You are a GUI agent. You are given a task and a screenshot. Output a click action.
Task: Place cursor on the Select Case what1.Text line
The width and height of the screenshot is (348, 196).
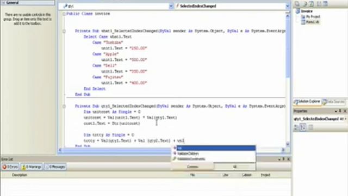pyautogui.click(x=108, y=37)
